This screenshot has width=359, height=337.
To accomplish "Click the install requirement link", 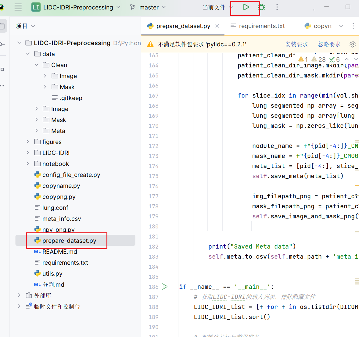I will click(296, 44).
